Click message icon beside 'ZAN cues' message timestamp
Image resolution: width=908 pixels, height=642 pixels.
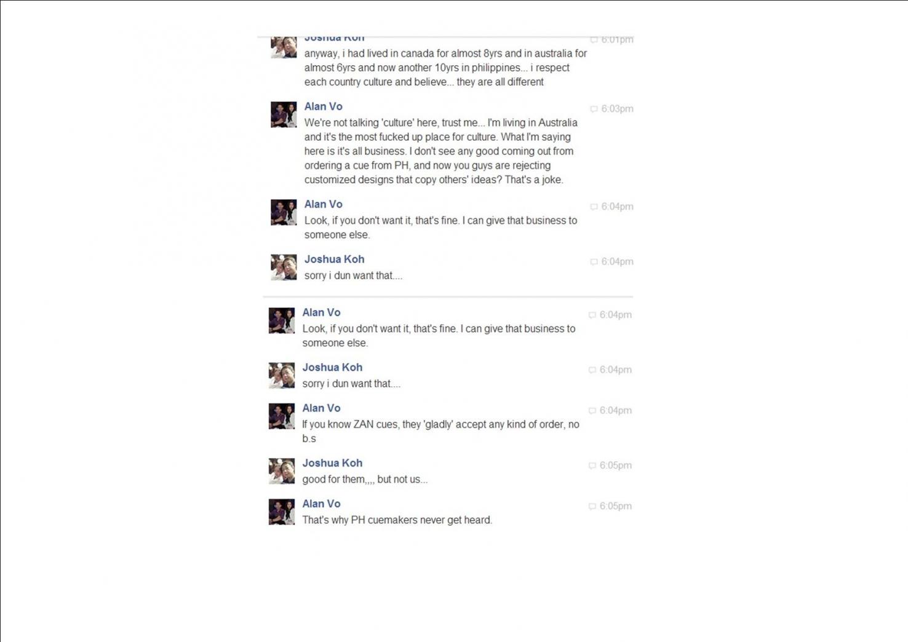pos(592,410)
